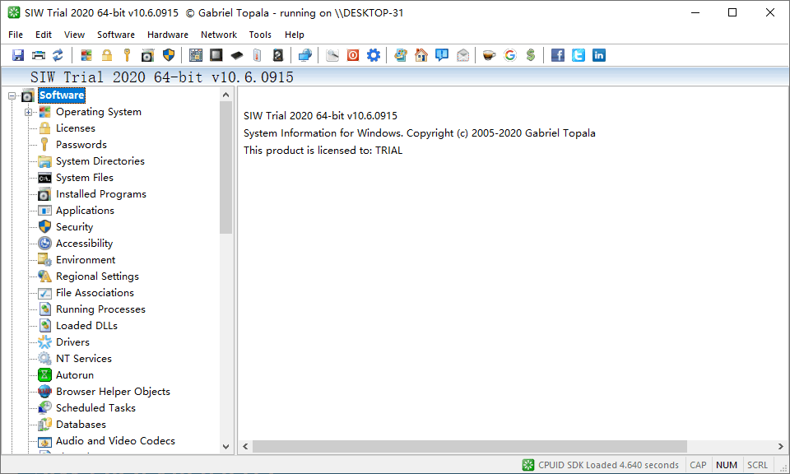790x474 pixels.
Task: Click the Installed Programs toolbar icon
Action: click(x=147, y=55)
